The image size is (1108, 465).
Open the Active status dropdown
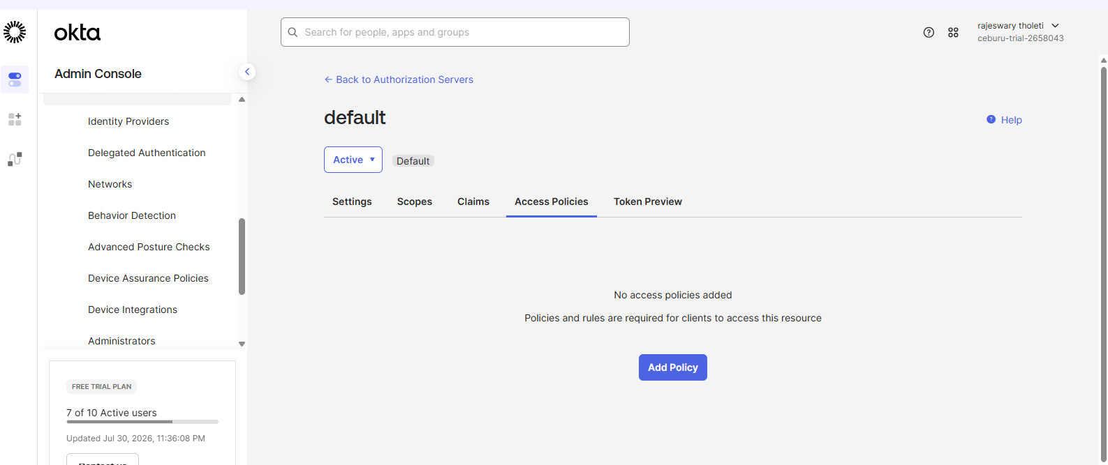[353, 160]
